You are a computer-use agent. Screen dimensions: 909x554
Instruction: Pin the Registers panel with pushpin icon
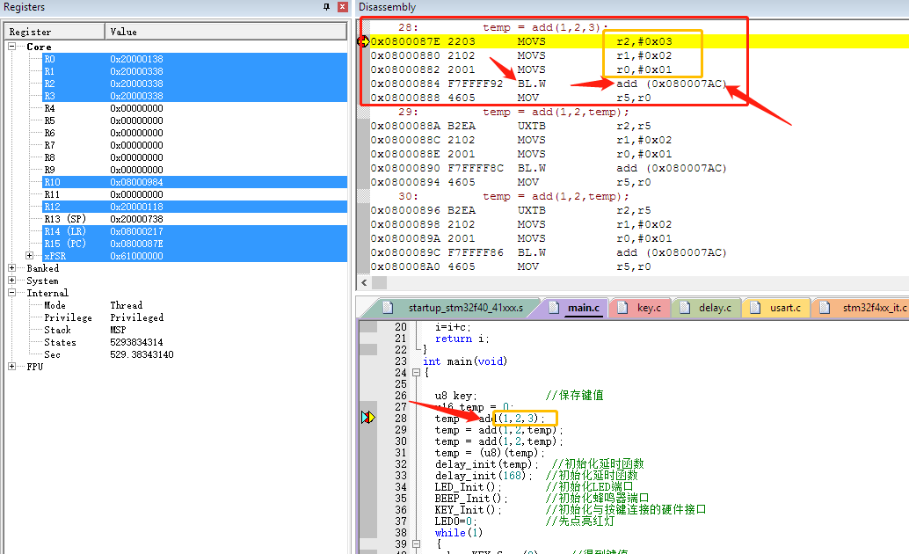point(326,7)
